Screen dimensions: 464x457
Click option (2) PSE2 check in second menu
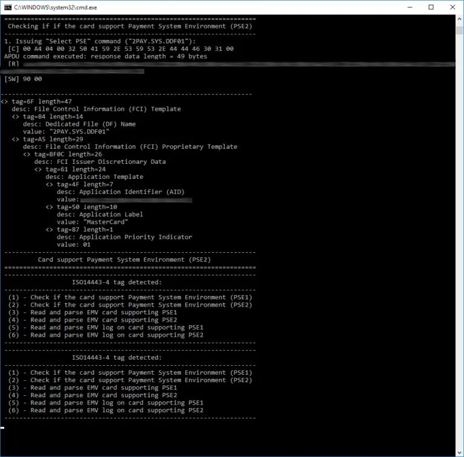(x=130, y=380)
